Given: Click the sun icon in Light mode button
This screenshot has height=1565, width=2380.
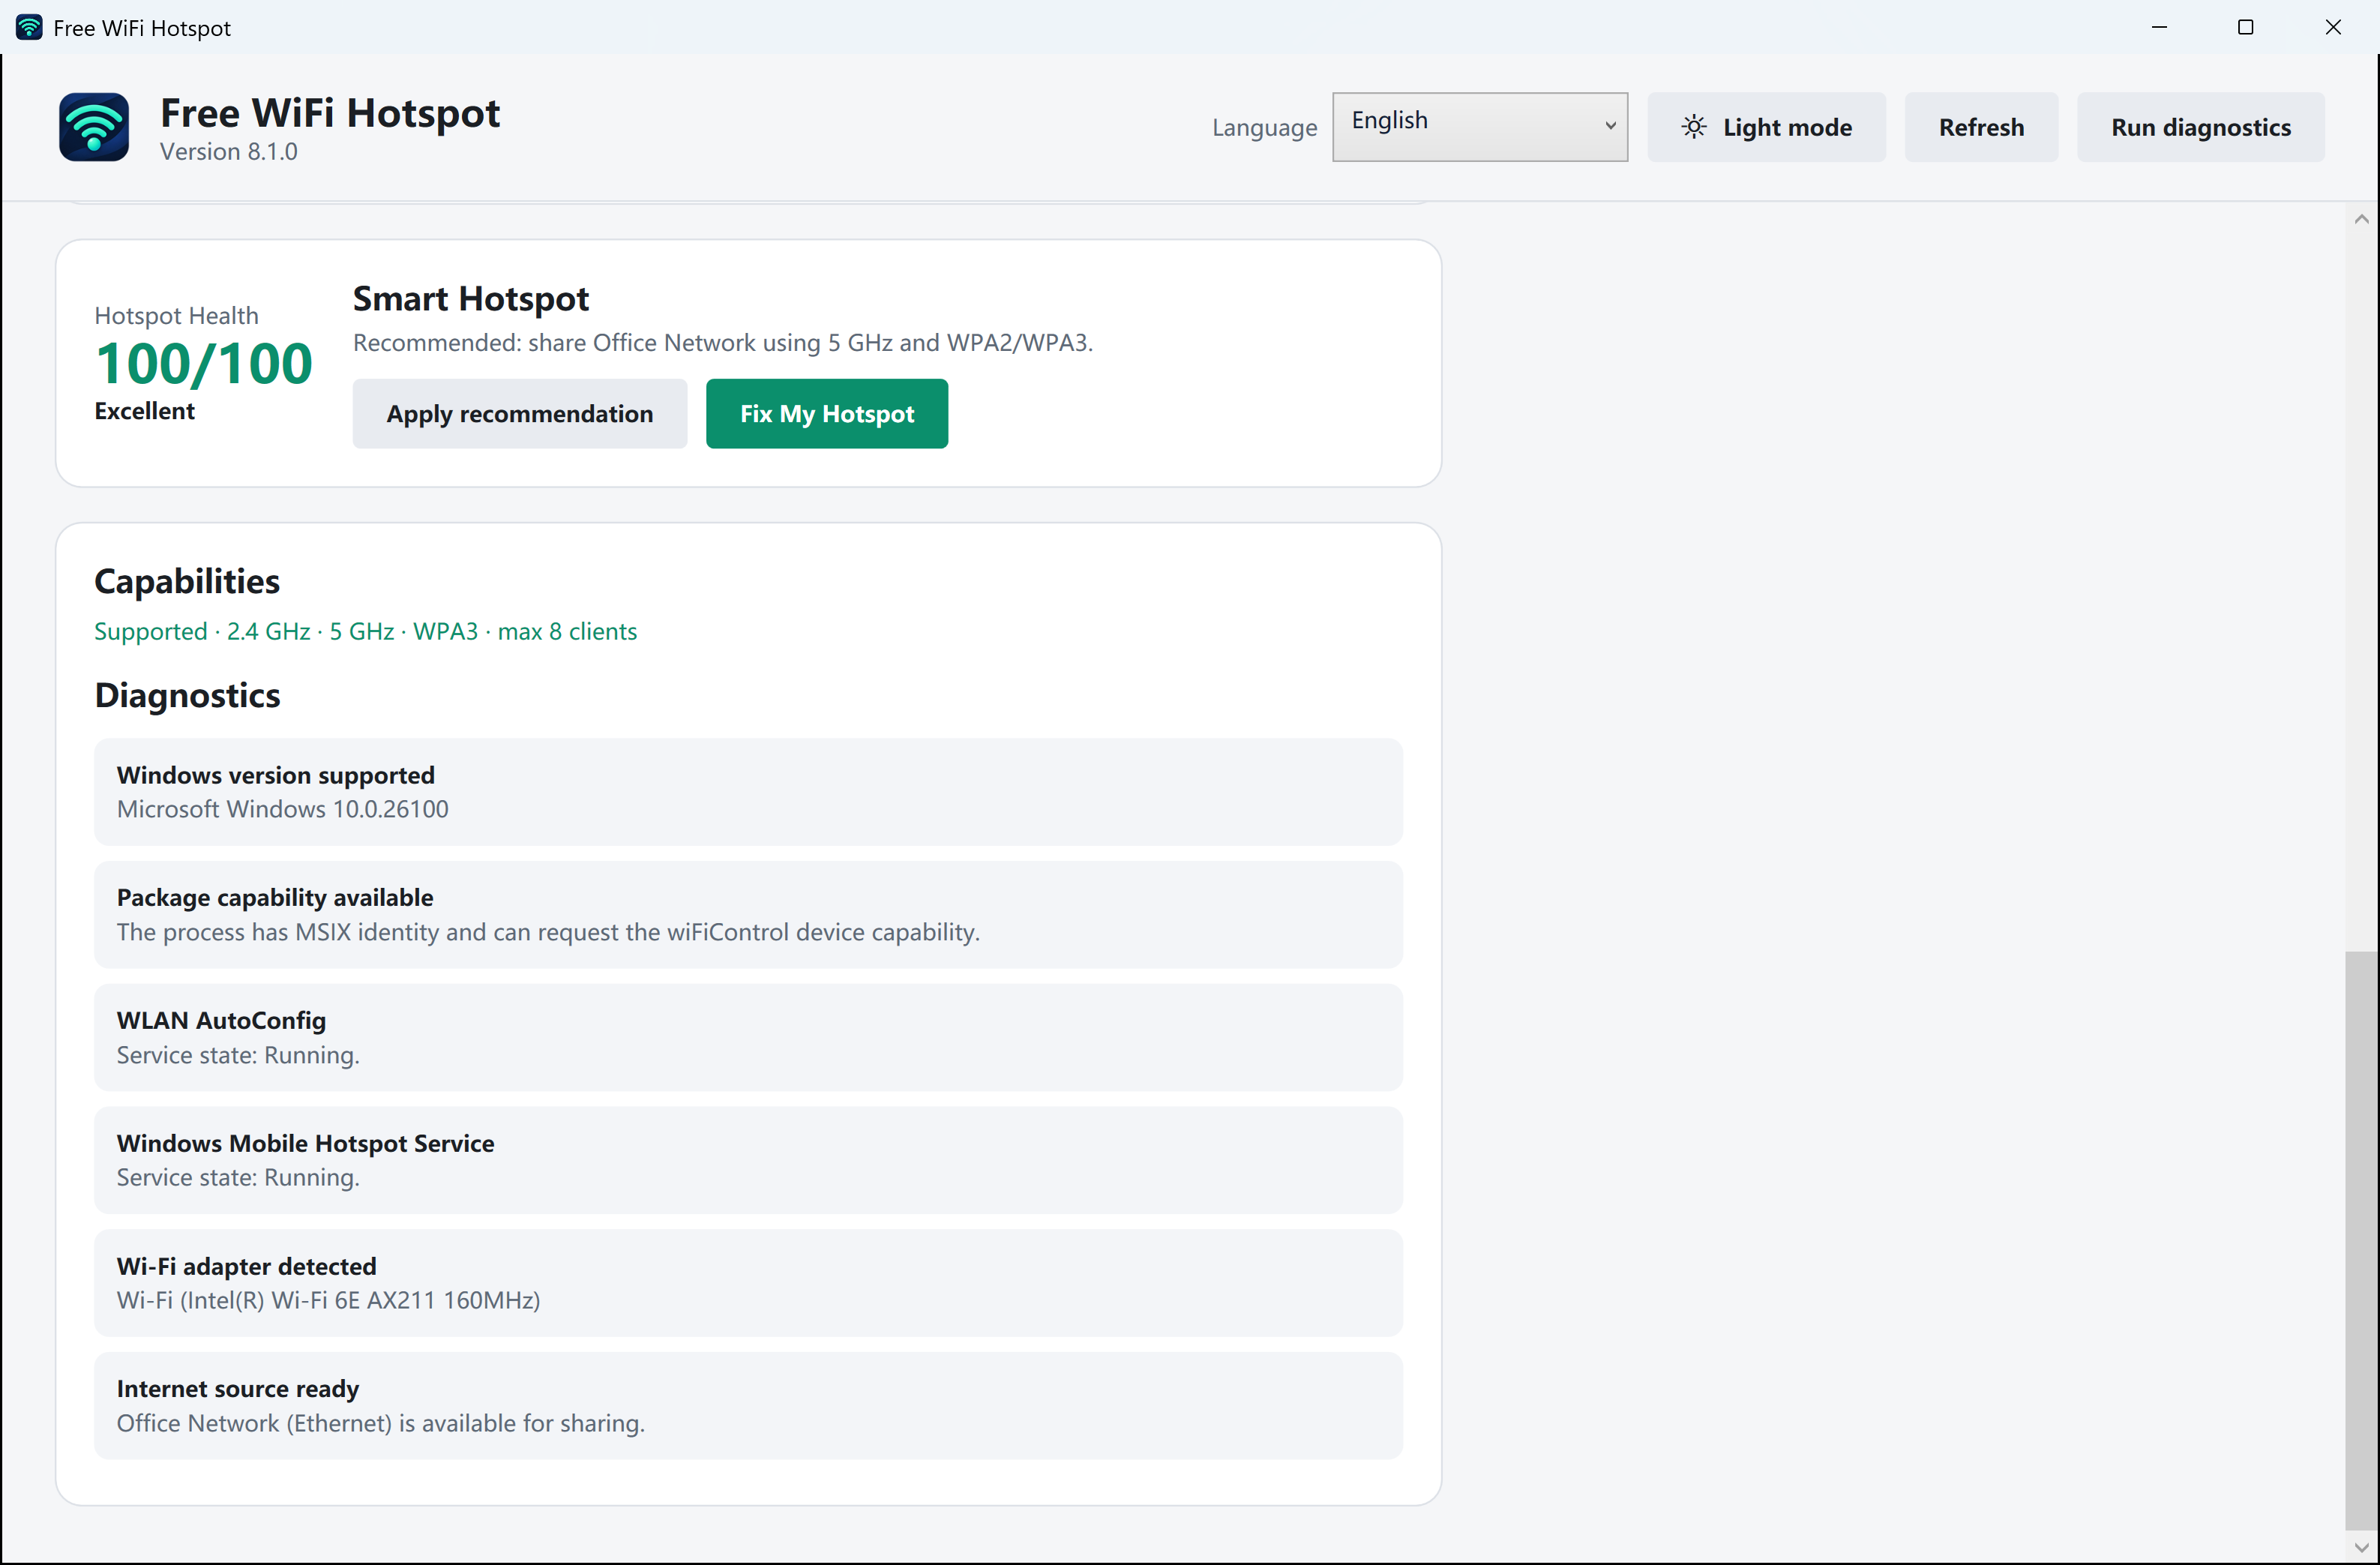Looking at the screenshot, I should tap(1693, 127).
